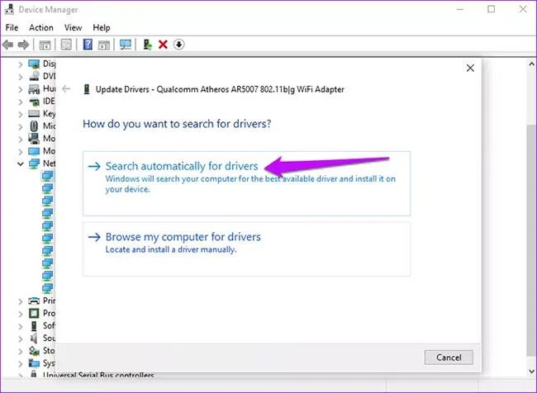Maximize the Device Manager window
537x393 pixels.
(491, 9)
